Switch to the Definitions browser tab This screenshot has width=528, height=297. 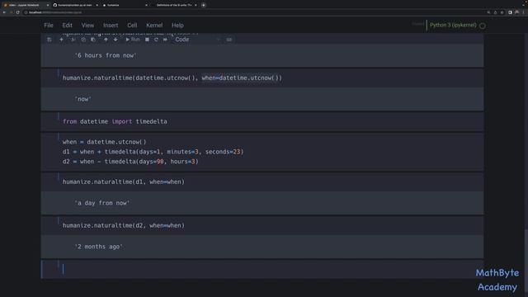[174, 5]
